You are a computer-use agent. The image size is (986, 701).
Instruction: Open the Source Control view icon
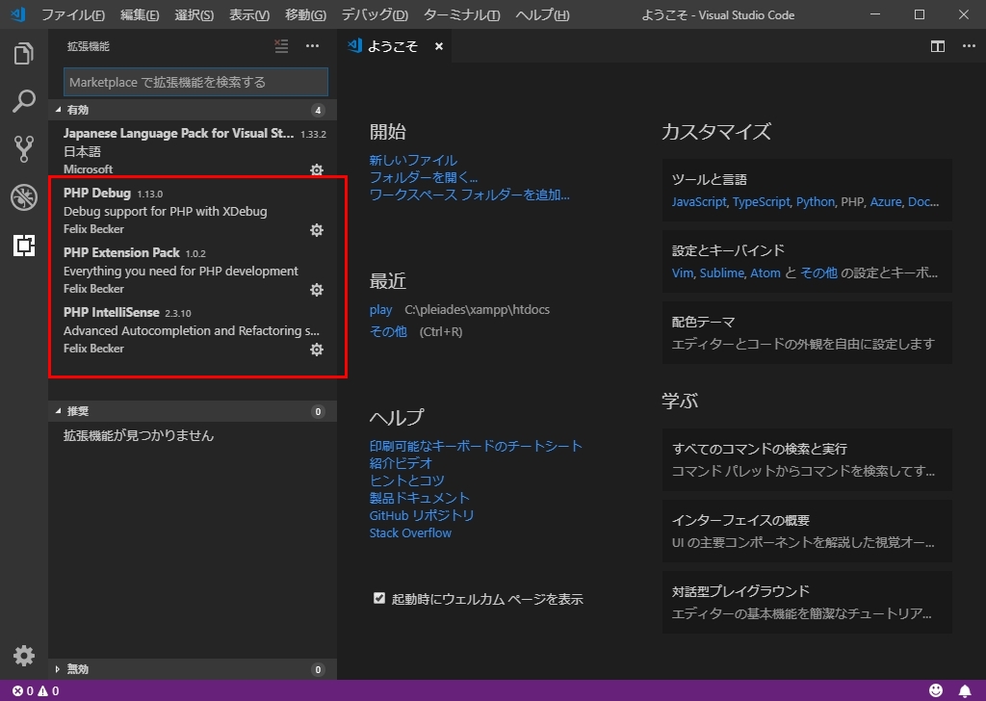[x=23, y=149]
